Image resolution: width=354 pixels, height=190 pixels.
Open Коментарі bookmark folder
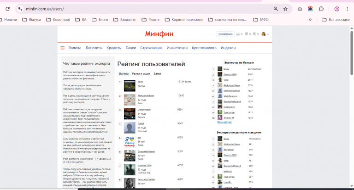[x=58, y=20]
